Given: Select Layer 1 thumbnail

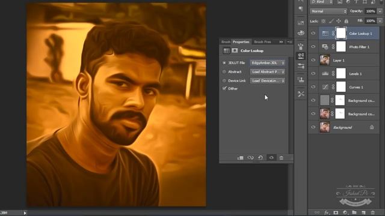Looking at the screenshot, I should click(325, 60).
